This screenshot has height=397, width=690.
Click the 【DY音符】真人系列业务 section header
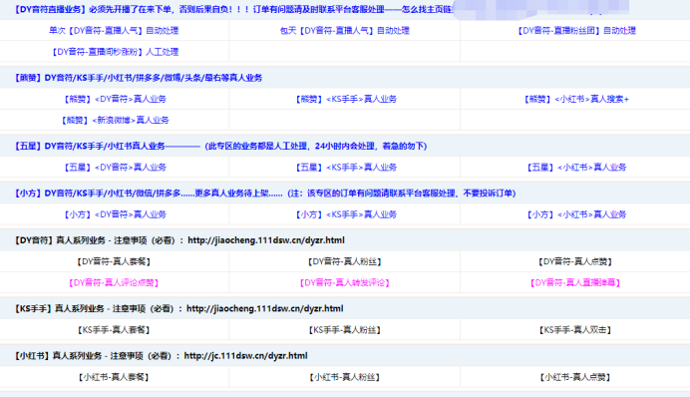coord(345,240)
